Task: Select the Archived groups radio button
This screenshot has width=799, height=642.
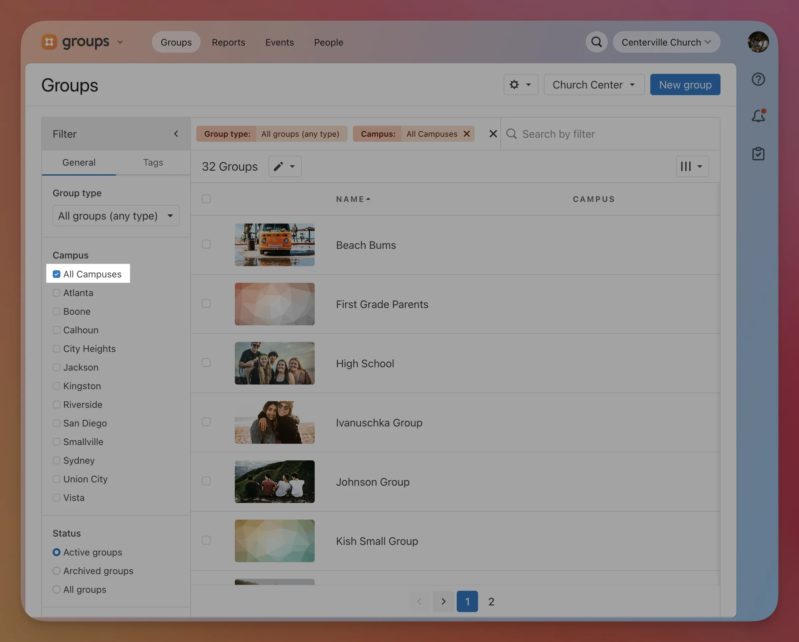Action: tap(57, 571)
